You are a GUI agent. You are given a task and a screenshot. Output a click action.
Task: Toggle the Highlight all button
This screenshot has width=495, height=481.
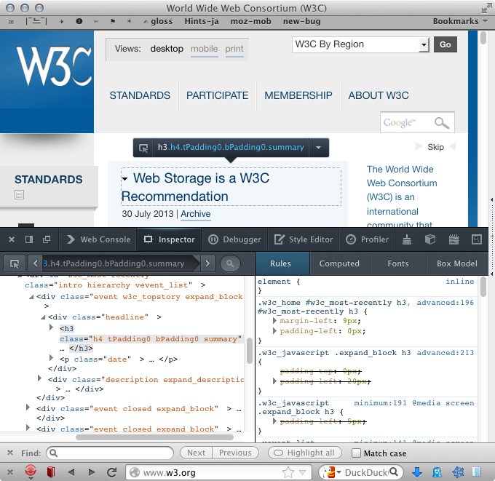(x=304, y=453)
